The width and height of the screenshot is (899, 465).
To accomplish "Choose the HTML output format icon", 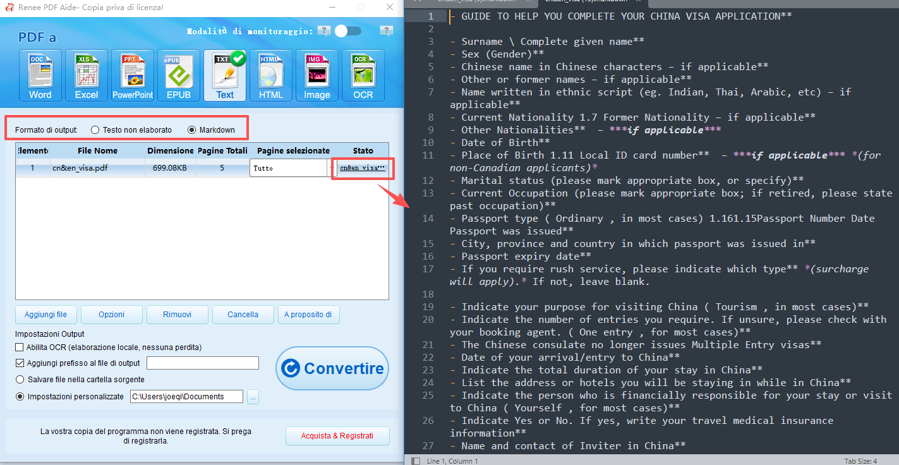I will (x=270, y=75).
